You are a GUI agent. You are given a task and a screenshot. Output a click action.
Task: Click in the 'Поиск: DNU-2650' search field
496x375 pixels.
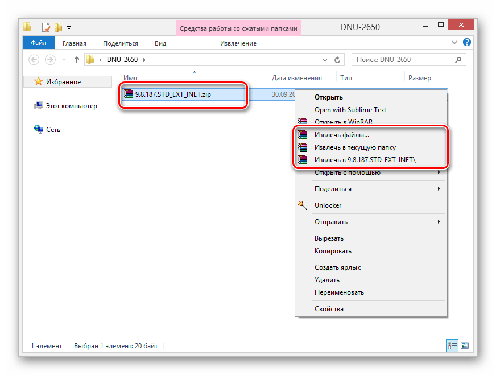point(404,60)
